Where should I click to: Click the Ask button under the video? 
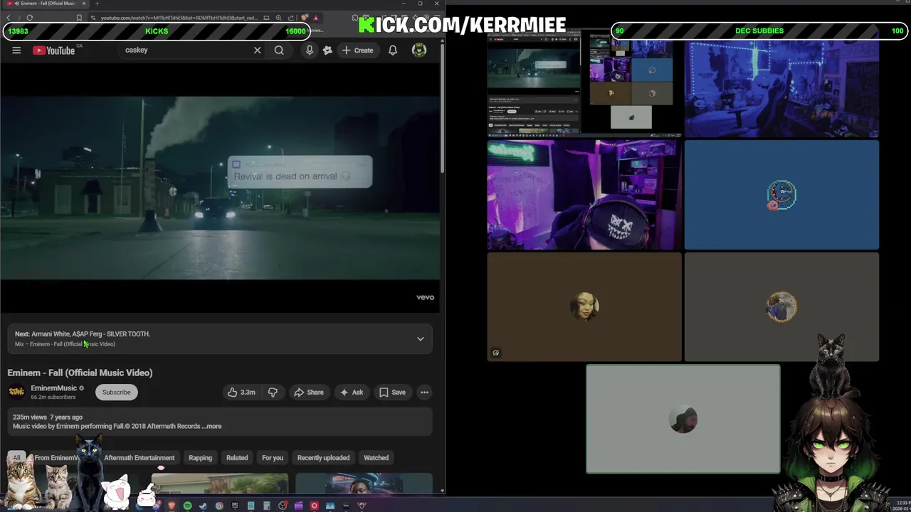click(352, 392)
